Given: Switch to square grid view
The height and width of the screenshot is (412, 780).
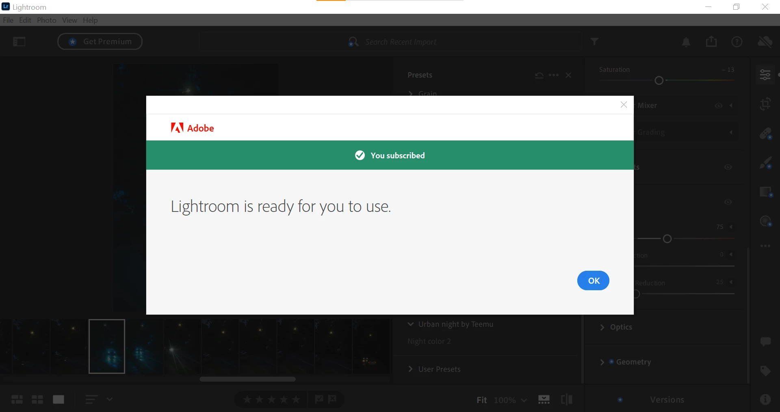Looking at the screenshot, I should pos(37,399).
